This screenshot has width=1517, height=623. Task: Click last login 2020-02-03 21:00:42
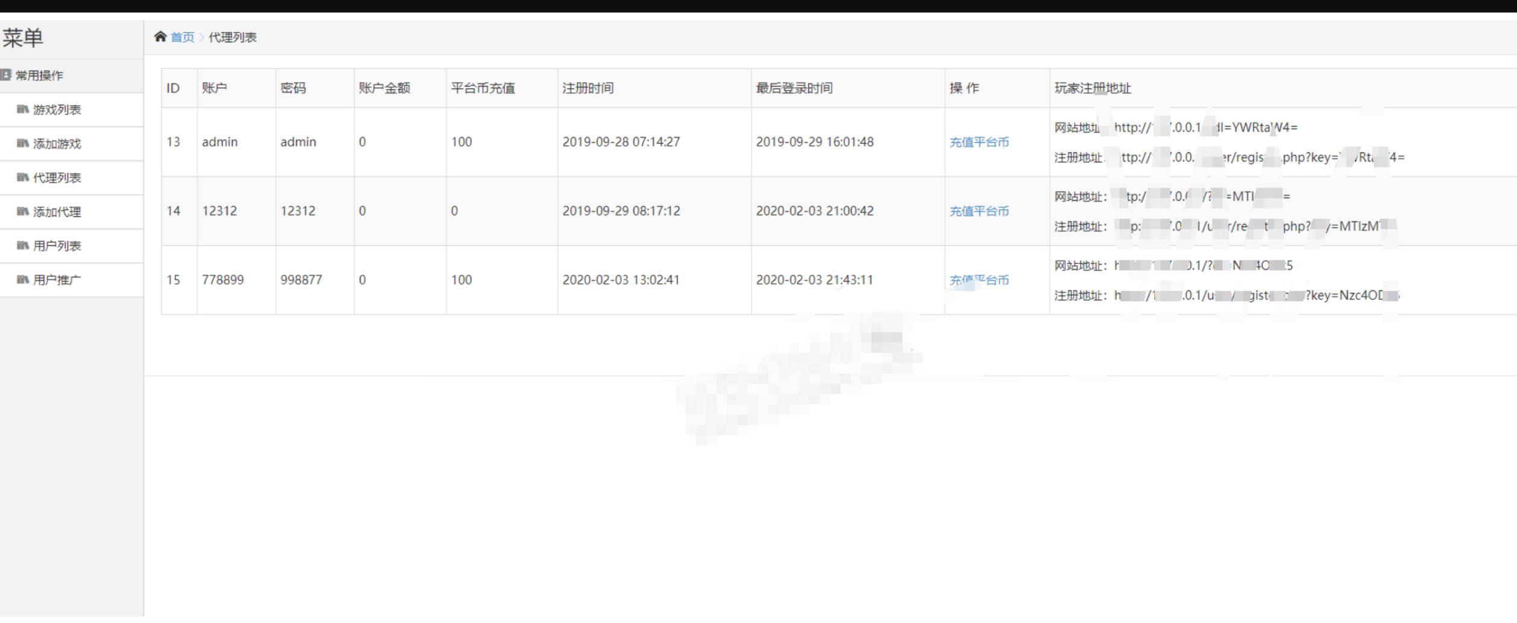tap(815, 211)
